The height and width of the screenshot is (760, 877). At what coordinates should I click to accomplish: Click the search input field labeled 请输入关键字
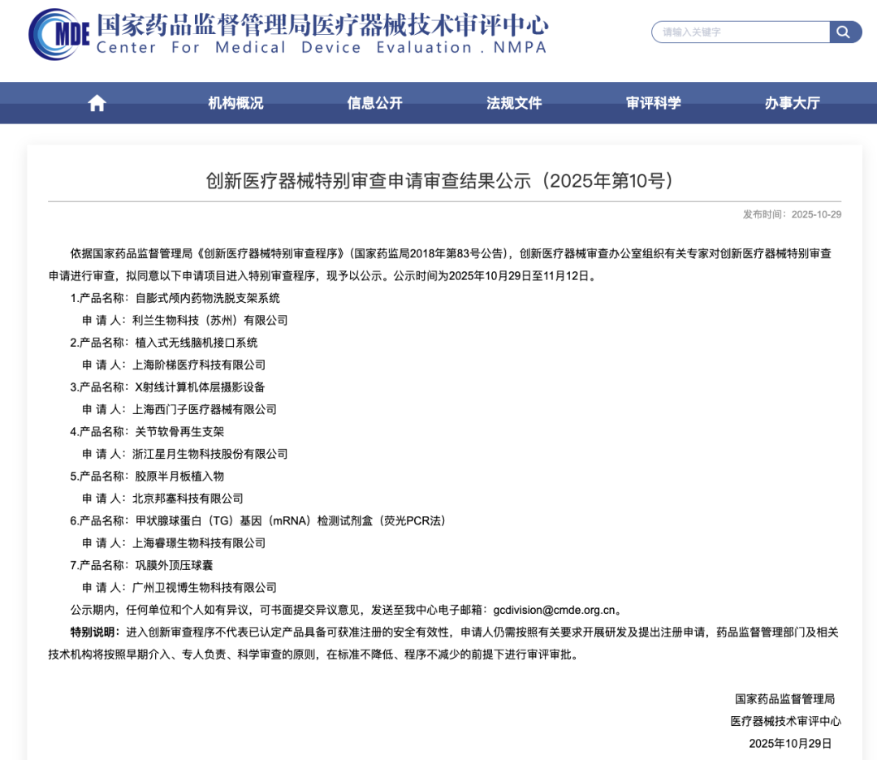click(x=735, y=32)
